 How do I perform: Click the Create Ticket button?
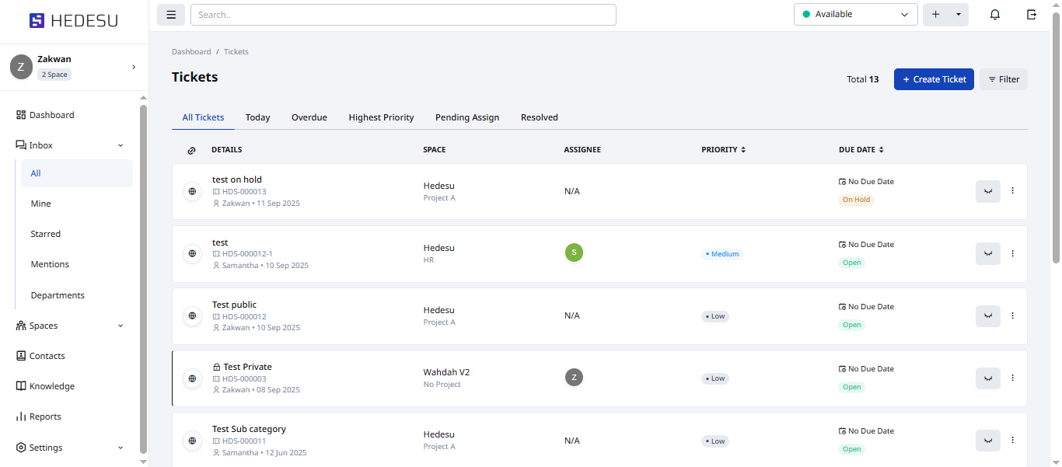coord(933,79)
